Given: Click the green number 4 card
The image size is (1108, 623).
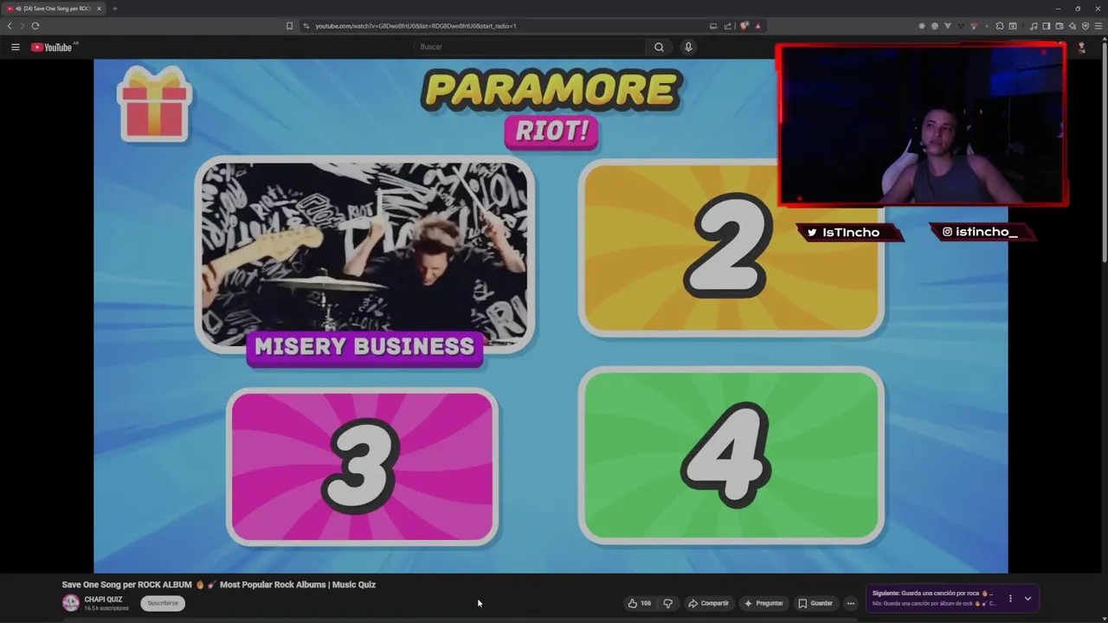Looking at the screenshot, I should tap(731, 456).
